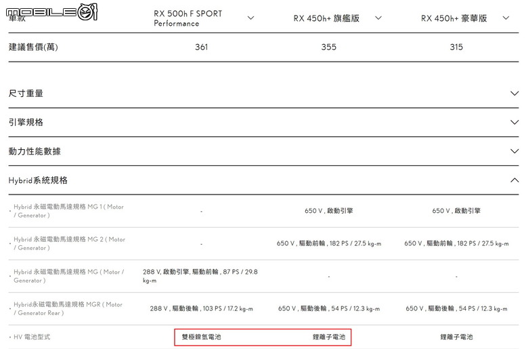Screen dimensions: 528x349
Task: Collapse the Hybrid系統規格 section
Action: coord(514,180)
